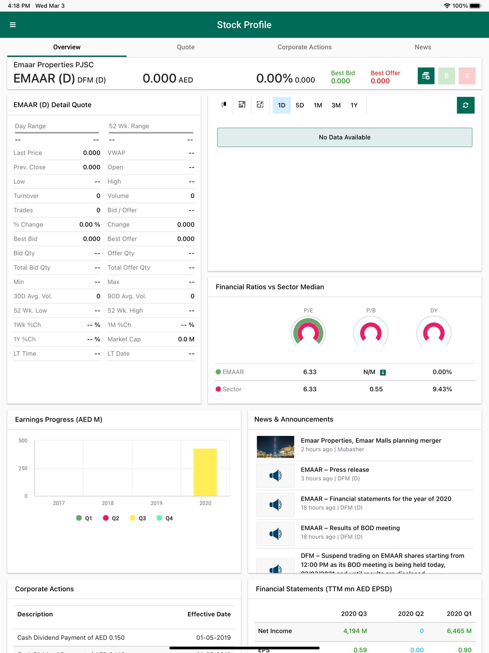Select the candlestick chart type icon

[224, 105]
